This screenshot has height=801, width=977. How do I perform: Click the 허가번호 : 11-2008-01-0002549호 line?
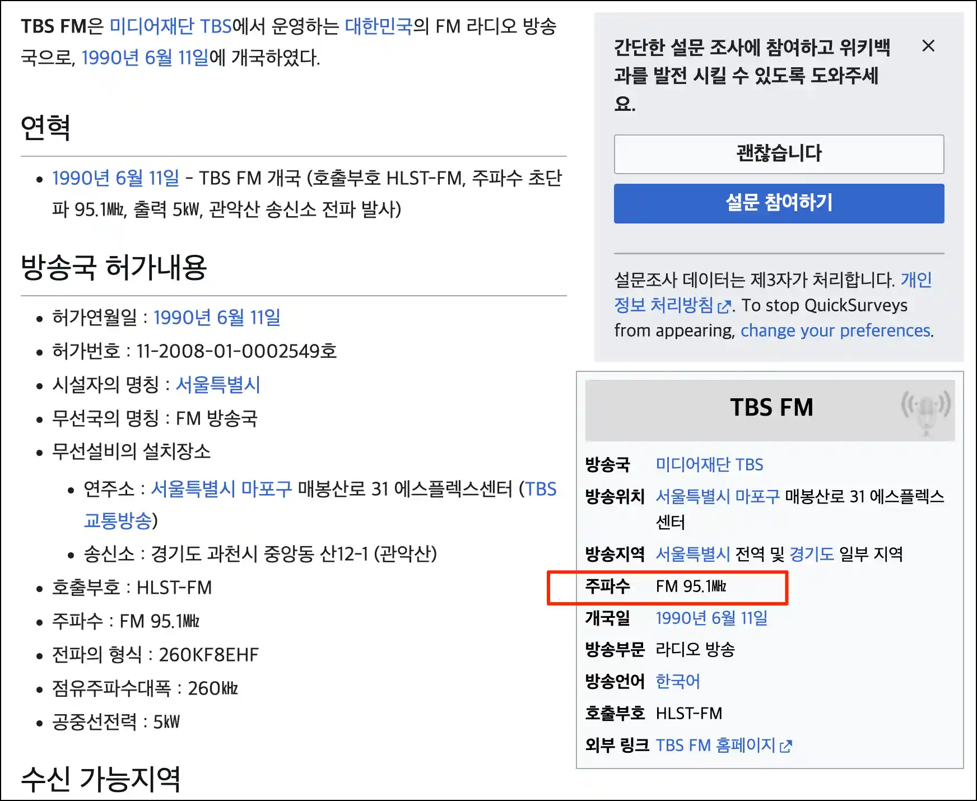tap(194, 351)
